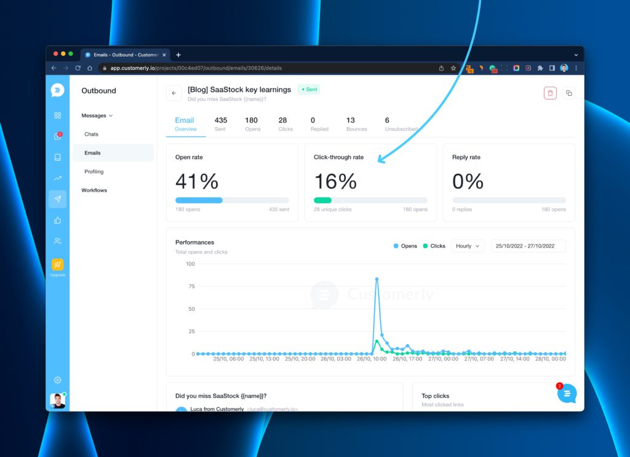The height and width of the screenshot is (457, 630).
Task: Click the 0% reply rate value
Action: pyautogui.click(x=468, y=181)
